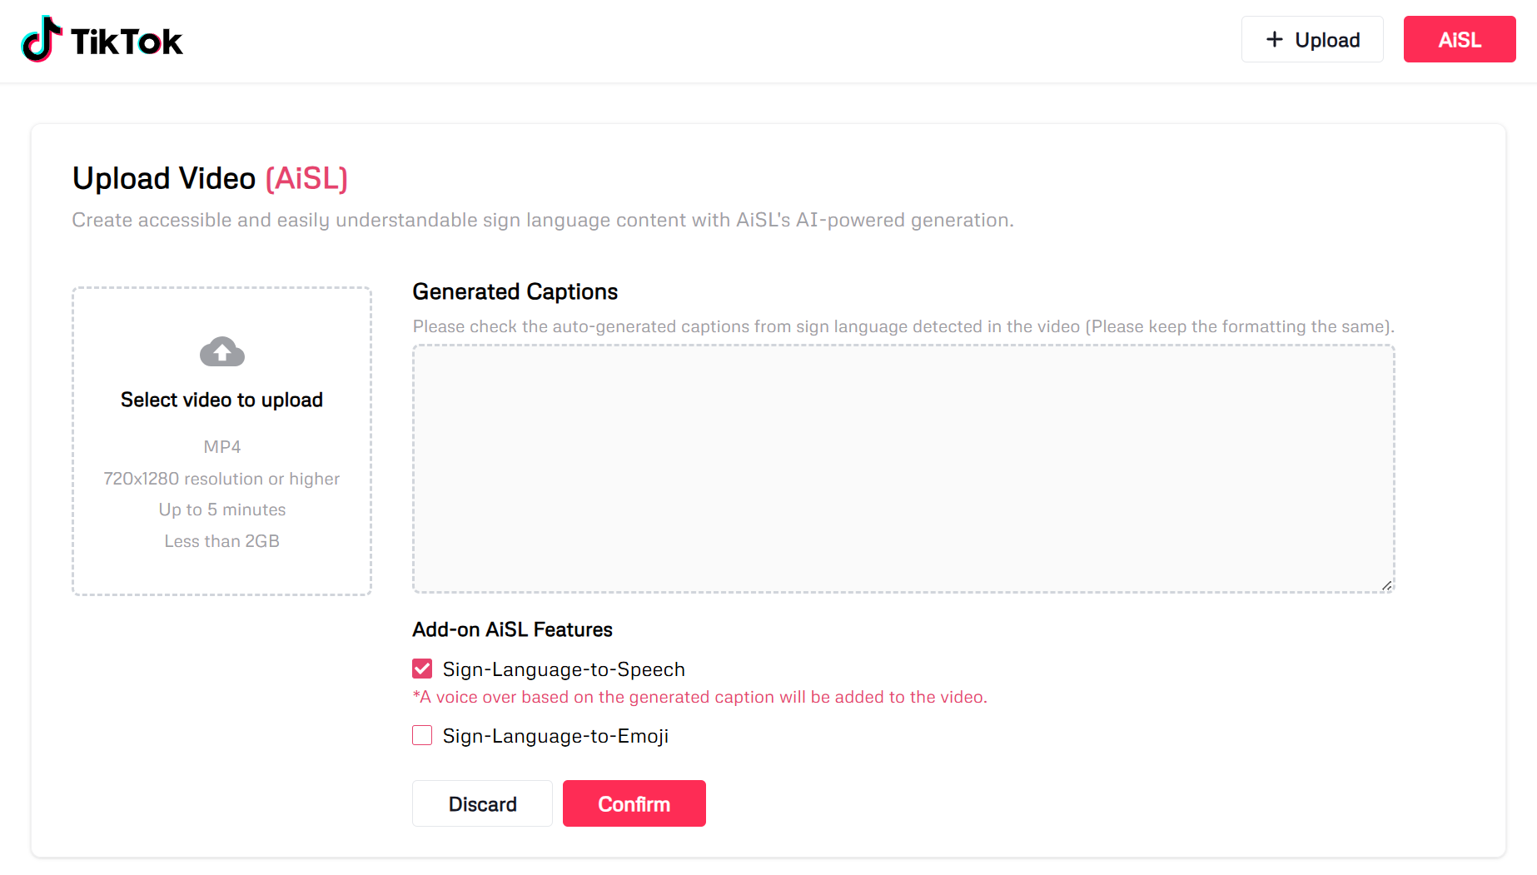Confirm the AiSL video upload
Viewport: 1537px width, 875px height.
pos(634,803)
